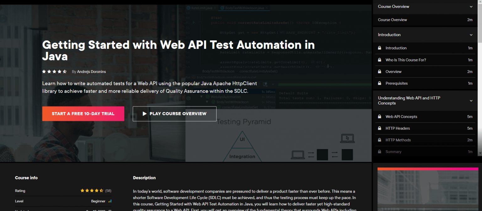
Task: Click lock icon next to Prerequisites
Action: point(379,83)
